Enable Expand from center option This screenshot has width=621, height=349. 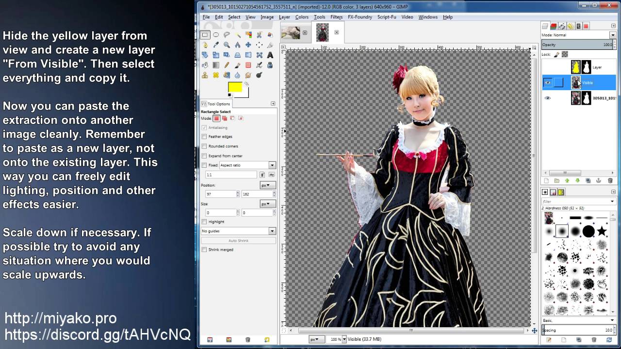pyautogui.click(x=204, y=156)
